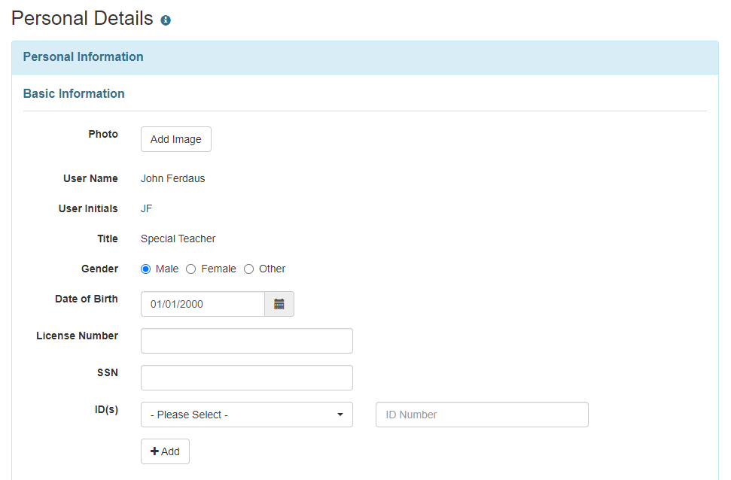Select the Other gender radio button

point(249,269)
